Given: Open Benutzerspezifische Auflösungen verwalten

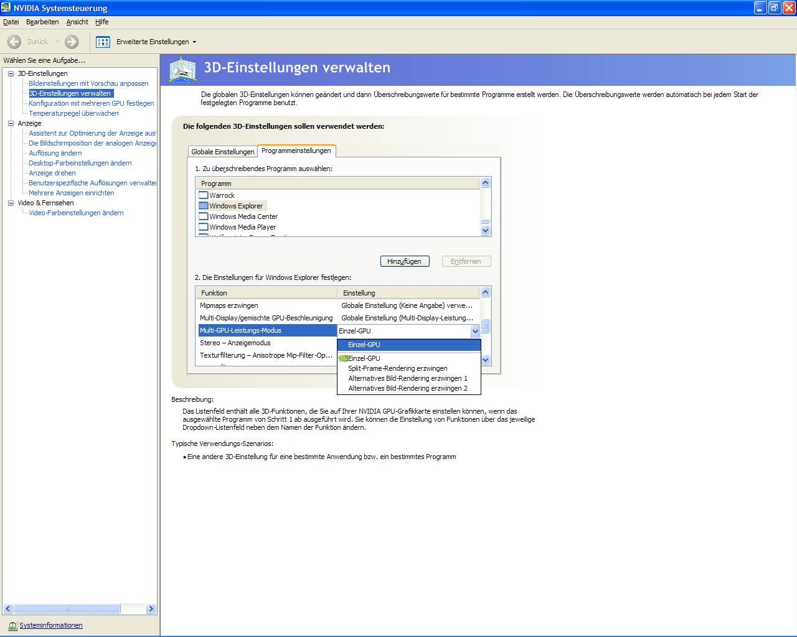Looking at the screenshot, I should (x=93, y=183).
